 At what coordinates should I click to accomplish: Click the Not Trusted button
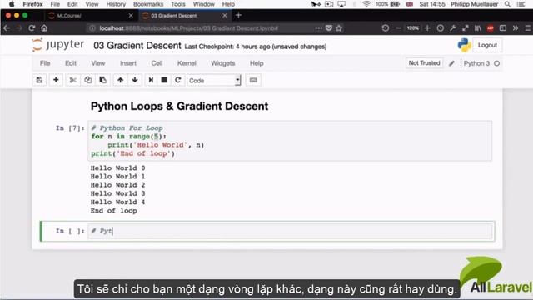pos(424,63)
